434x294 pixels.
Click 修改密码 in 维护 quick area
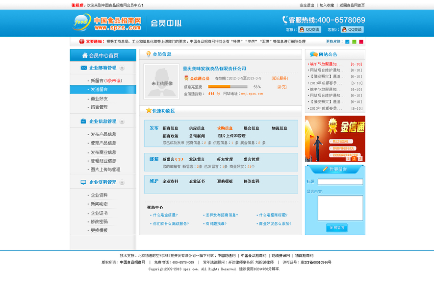pos(251,181)
